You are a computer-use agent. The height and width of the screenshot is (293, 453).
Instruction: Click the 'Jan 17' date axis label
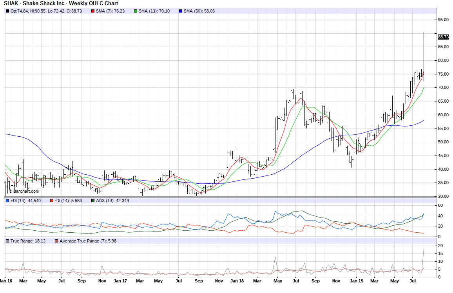120,281
